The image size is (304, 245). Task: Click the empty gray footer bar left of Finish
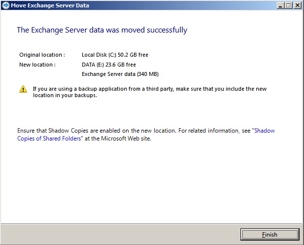118,234
